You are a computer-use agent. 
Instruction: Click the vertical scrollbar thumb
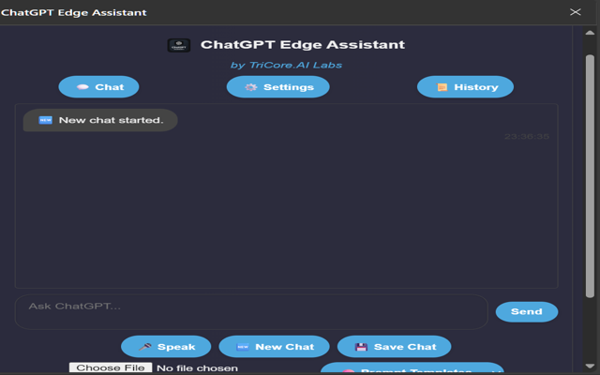point(590,176)
